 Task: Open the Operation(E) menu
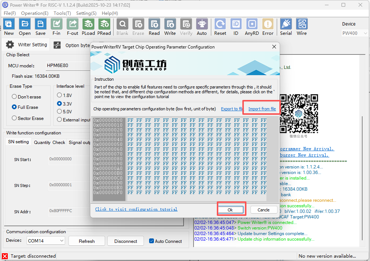(x=34, y=13)
